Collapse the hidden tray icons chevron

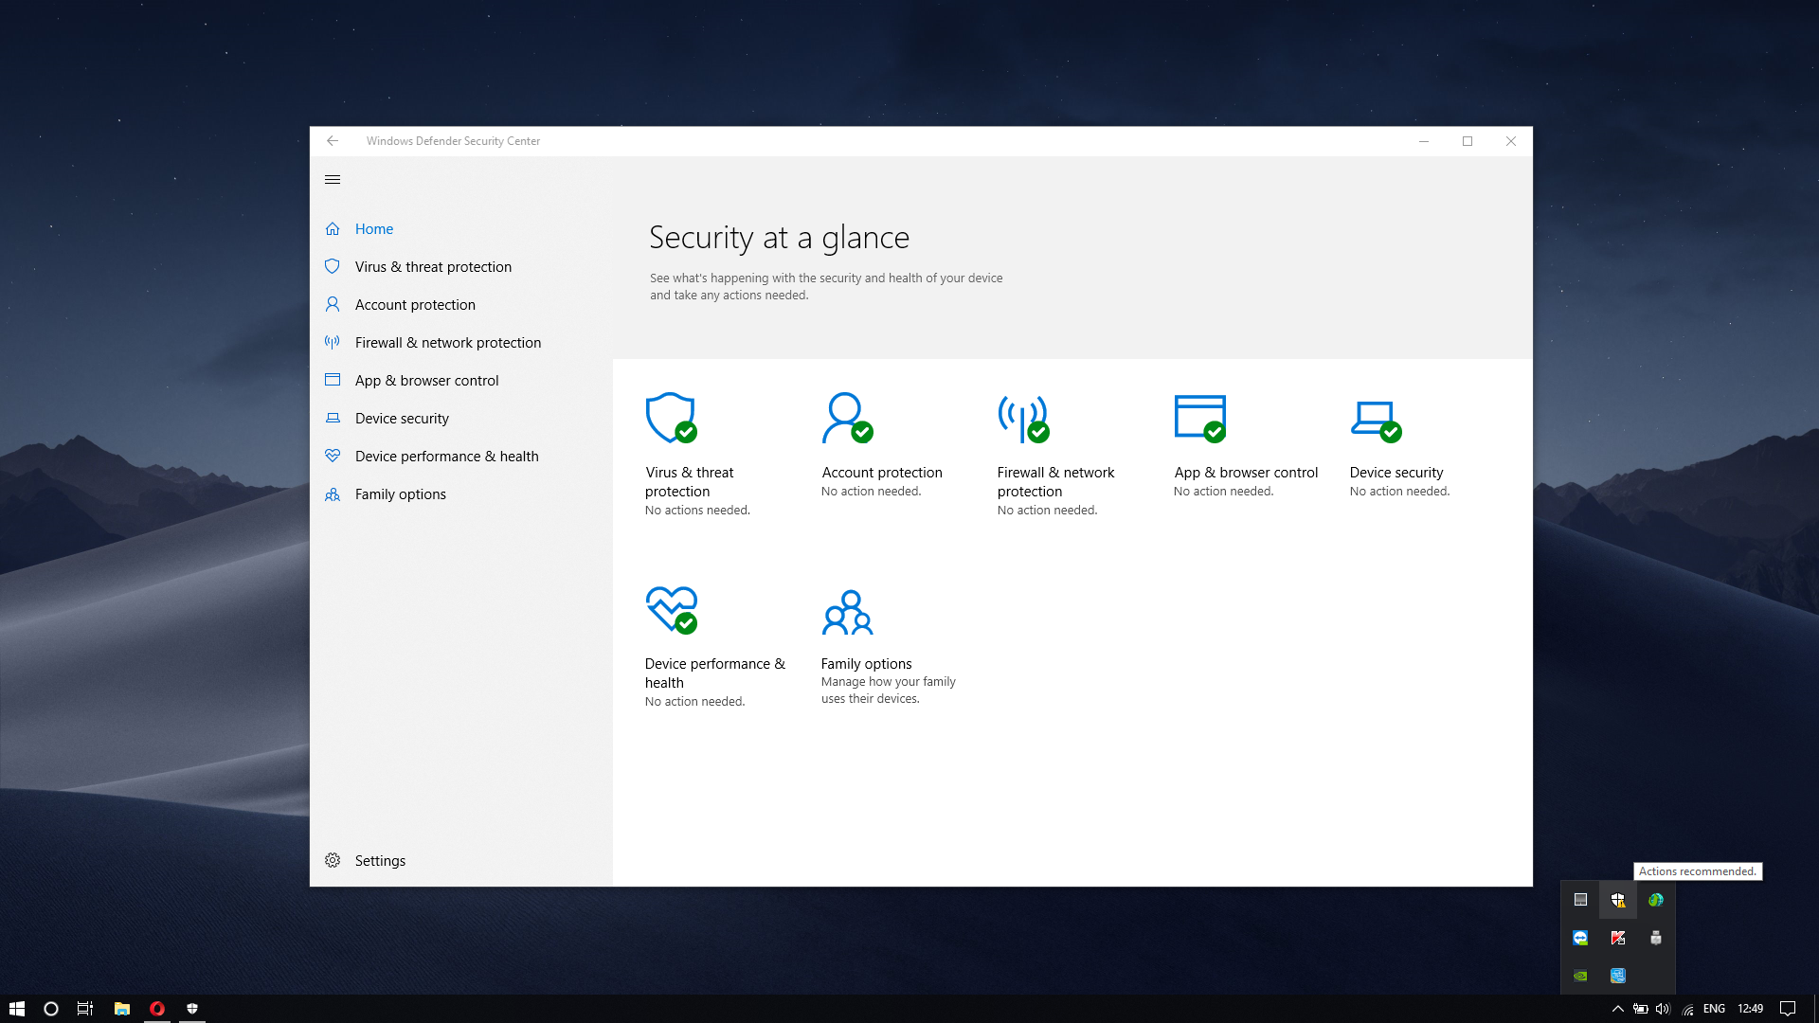(1618, 1009)
